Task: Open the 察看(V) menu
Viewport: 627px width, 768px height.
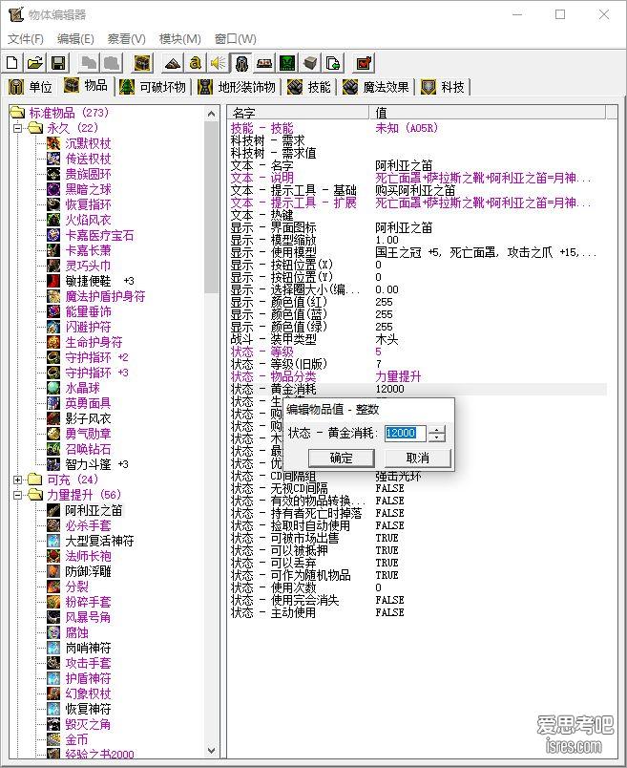Action: click(x=126, y=39)
